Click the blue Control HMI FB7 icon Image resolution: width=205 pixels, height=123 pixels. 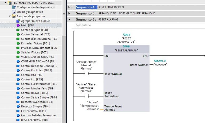[x=18, y=75]
